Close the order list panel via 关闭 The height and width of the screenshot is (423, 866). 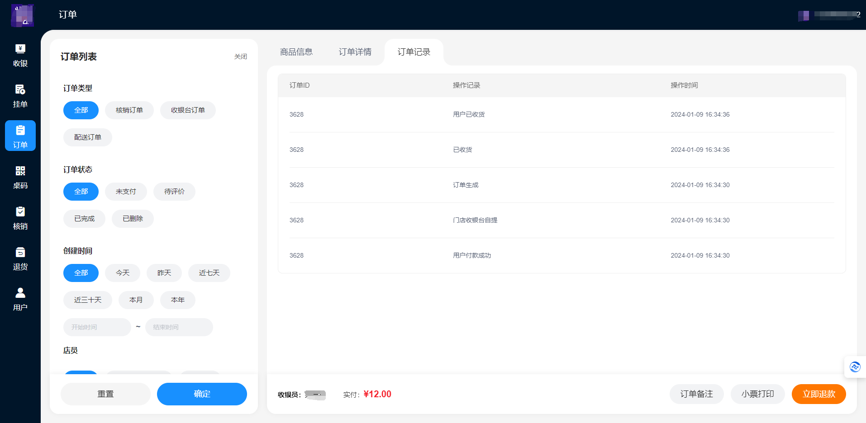point(241,56)
